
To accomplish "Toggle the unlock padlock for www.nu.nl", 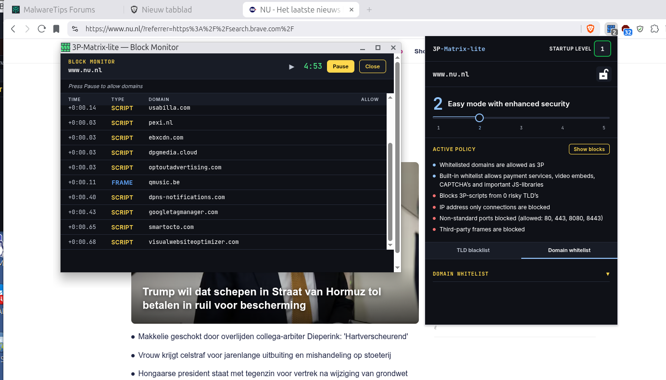I will [603, 74].
